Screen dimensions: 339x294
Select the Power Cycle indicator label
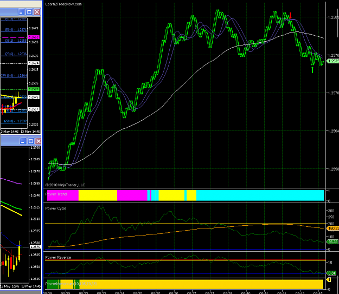[x=56, y=208]
